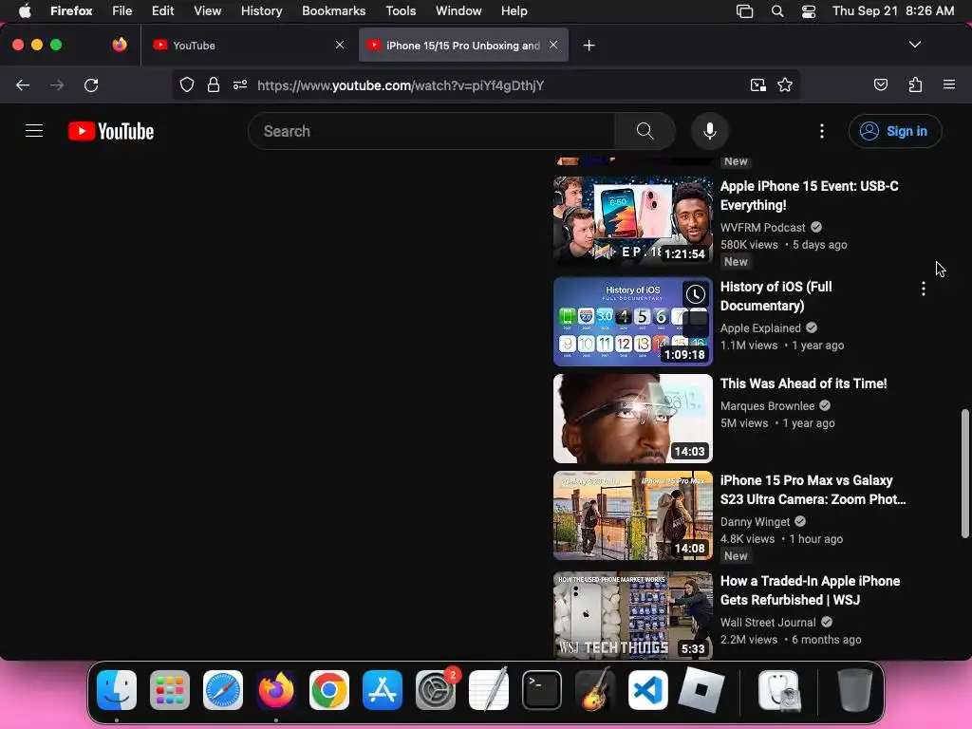Open Traded-In Apple iPhone WSJ video title
Screen dimensions: 972x729
[x=810, y=590]
